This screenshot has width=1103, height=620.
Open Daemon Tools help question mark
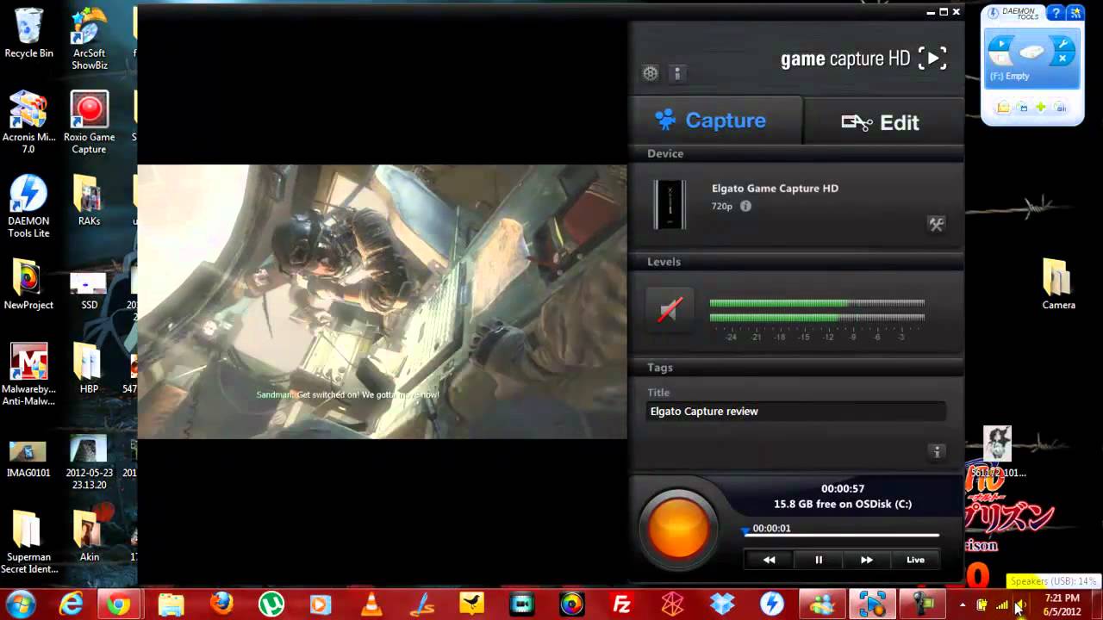point(1056,13)
